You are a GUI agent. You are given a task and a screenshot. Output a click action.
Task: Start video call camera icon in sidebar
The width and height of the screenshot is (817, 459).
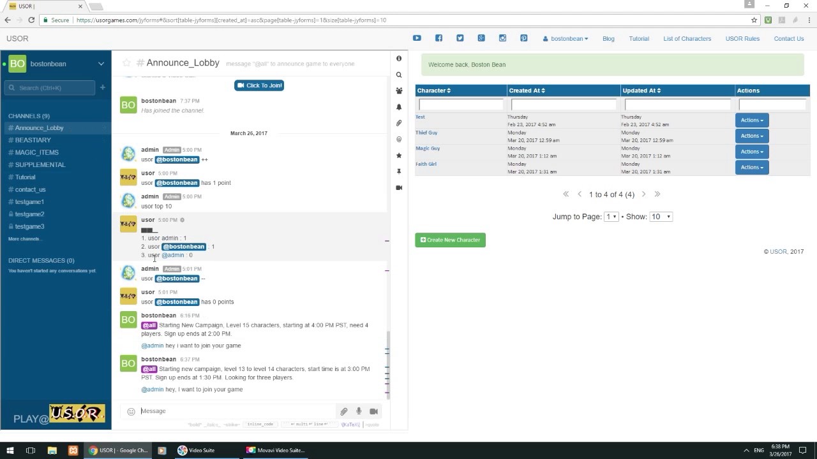pos(399,187)
